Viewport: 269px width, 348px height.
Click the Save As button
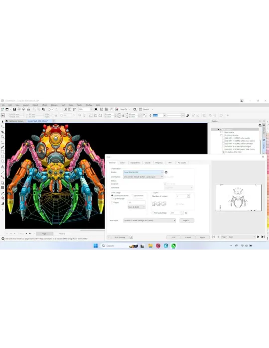point(187,220)
